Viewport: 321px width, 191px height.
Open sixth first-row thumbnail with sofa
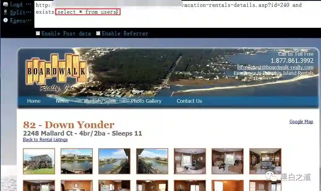click(227, 161)
